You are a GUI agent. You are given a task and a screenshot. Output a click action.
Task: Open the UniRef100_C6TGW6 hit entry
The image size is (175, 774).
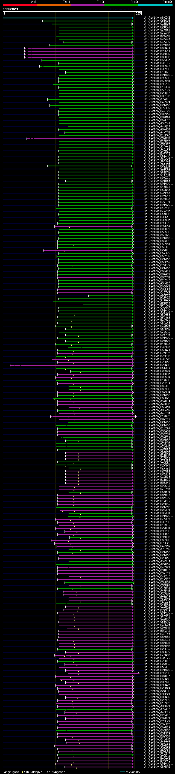[x=157, y=21]
